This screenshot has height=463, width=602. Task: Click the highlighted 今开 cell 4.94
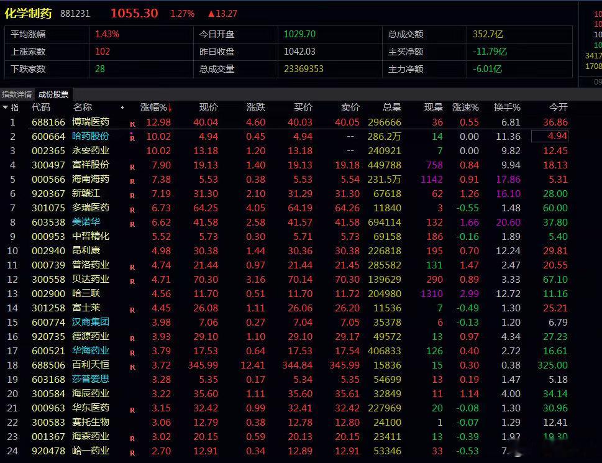point(550,136)
